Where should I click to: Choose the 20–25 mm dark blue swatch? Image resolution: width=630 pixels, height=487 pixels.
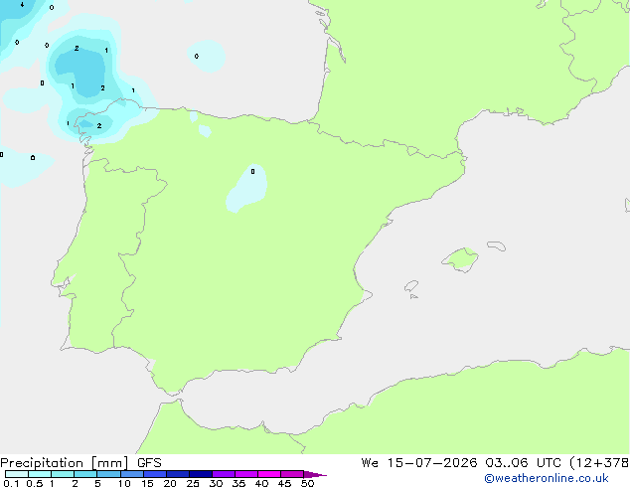tap(178, 474)
